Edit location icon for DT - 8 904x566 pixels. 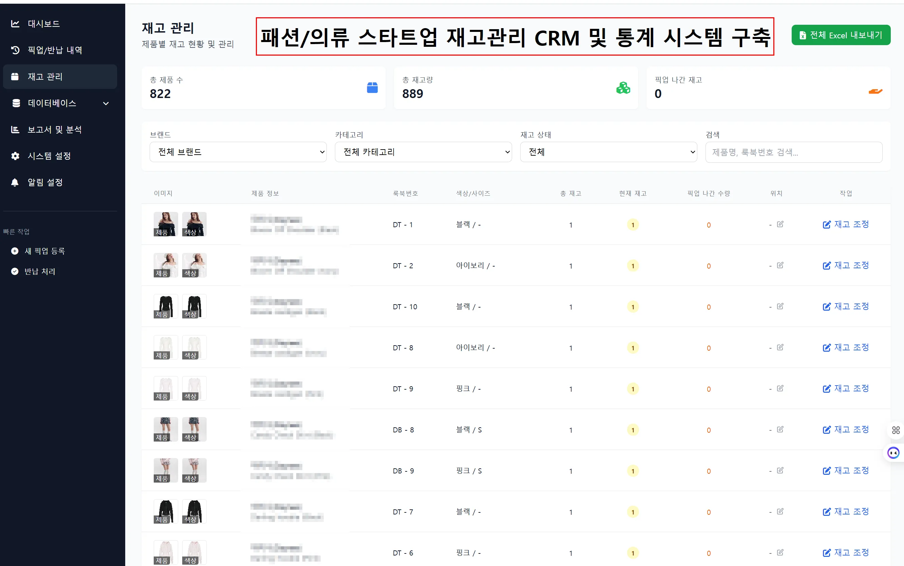780,347
